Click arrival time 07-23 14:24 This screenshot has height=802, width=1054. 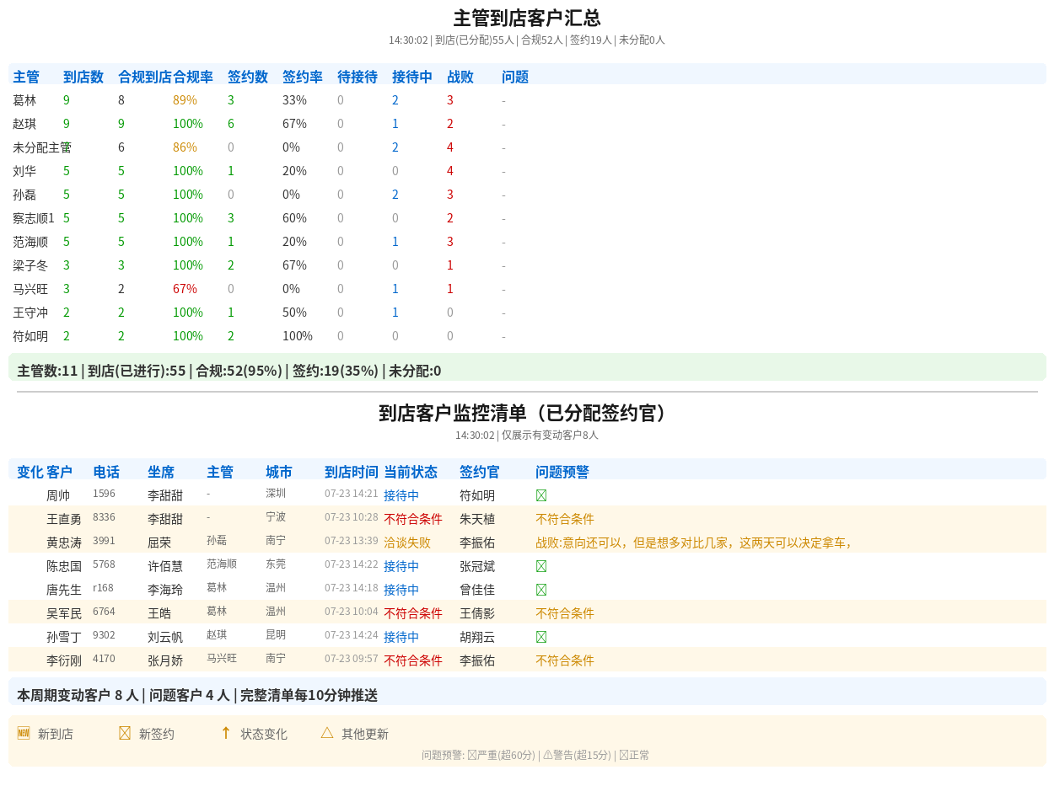(x=352, y=635)
